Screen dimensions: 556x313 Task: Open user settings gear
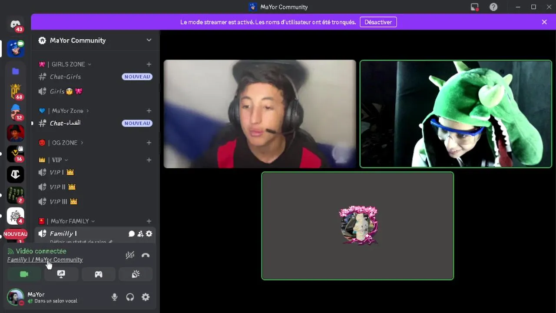[x=146, y=297]
